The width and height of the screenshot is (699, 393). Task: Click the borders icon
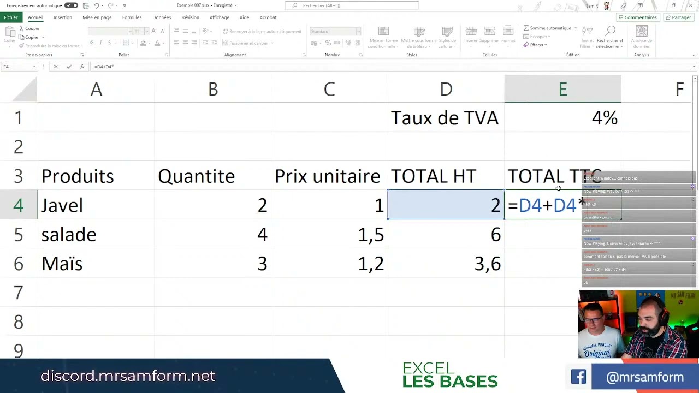(x=127, y=43)
